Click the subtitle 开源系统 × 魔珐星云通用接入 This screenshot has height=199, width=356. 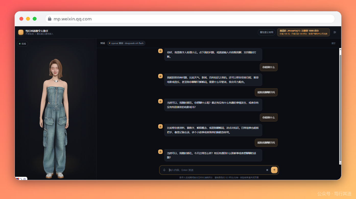39,34
